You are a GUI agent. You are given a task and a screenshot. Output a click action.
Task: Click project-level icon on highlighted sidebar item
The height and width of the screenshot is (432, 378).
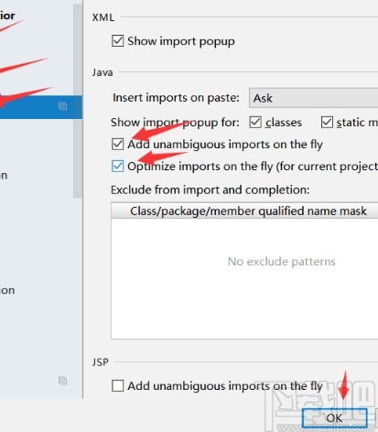pos(62,106)
